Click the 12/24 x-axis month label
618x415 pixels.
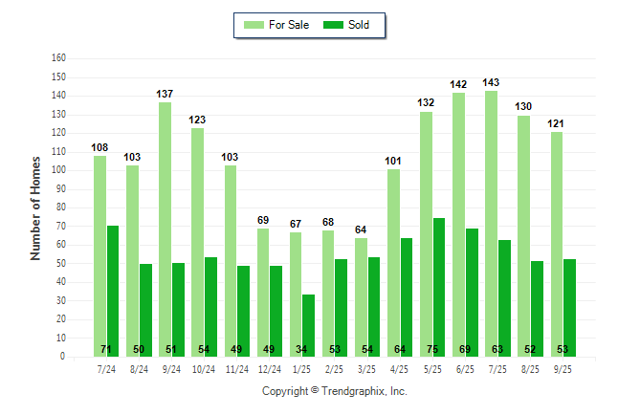269,369
